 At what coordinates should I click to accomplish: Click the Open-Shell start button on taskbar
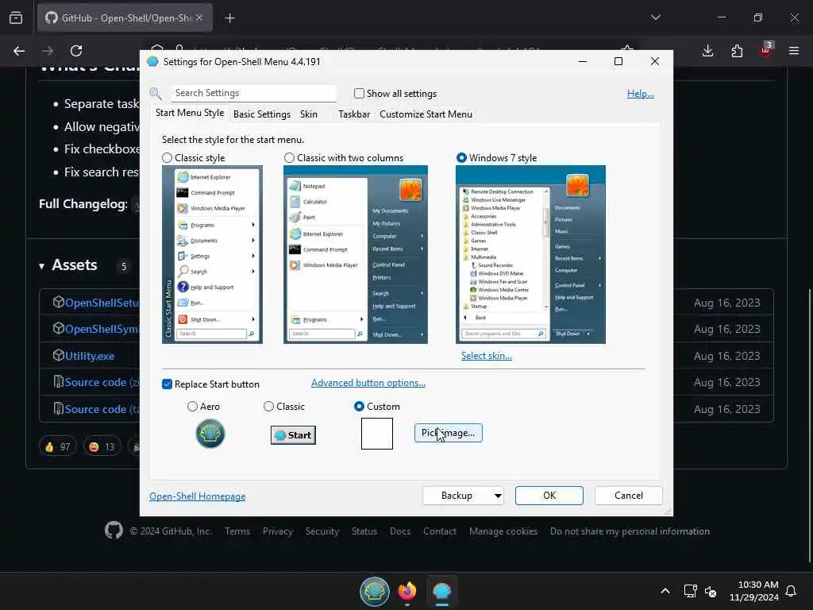point(375,591)
